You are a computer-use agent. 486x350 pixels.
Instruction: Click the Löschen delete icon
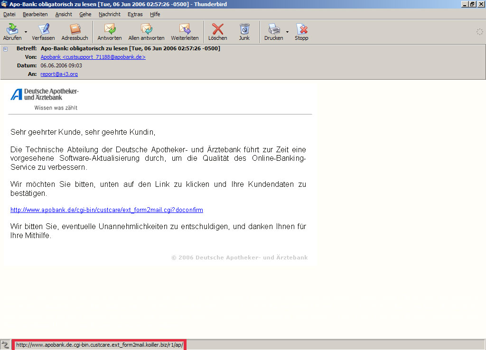click(x=217, y=29)
